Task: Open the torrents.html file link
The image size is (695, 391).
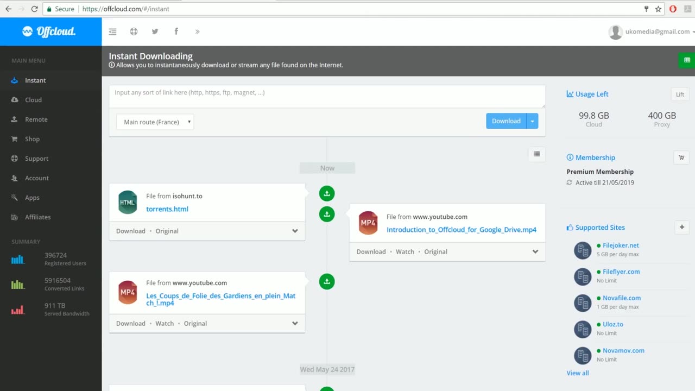Action: coord(167,209)
